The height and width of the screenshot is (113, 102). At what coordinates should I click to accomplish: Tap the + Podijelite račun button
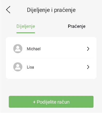pos(51,102)
